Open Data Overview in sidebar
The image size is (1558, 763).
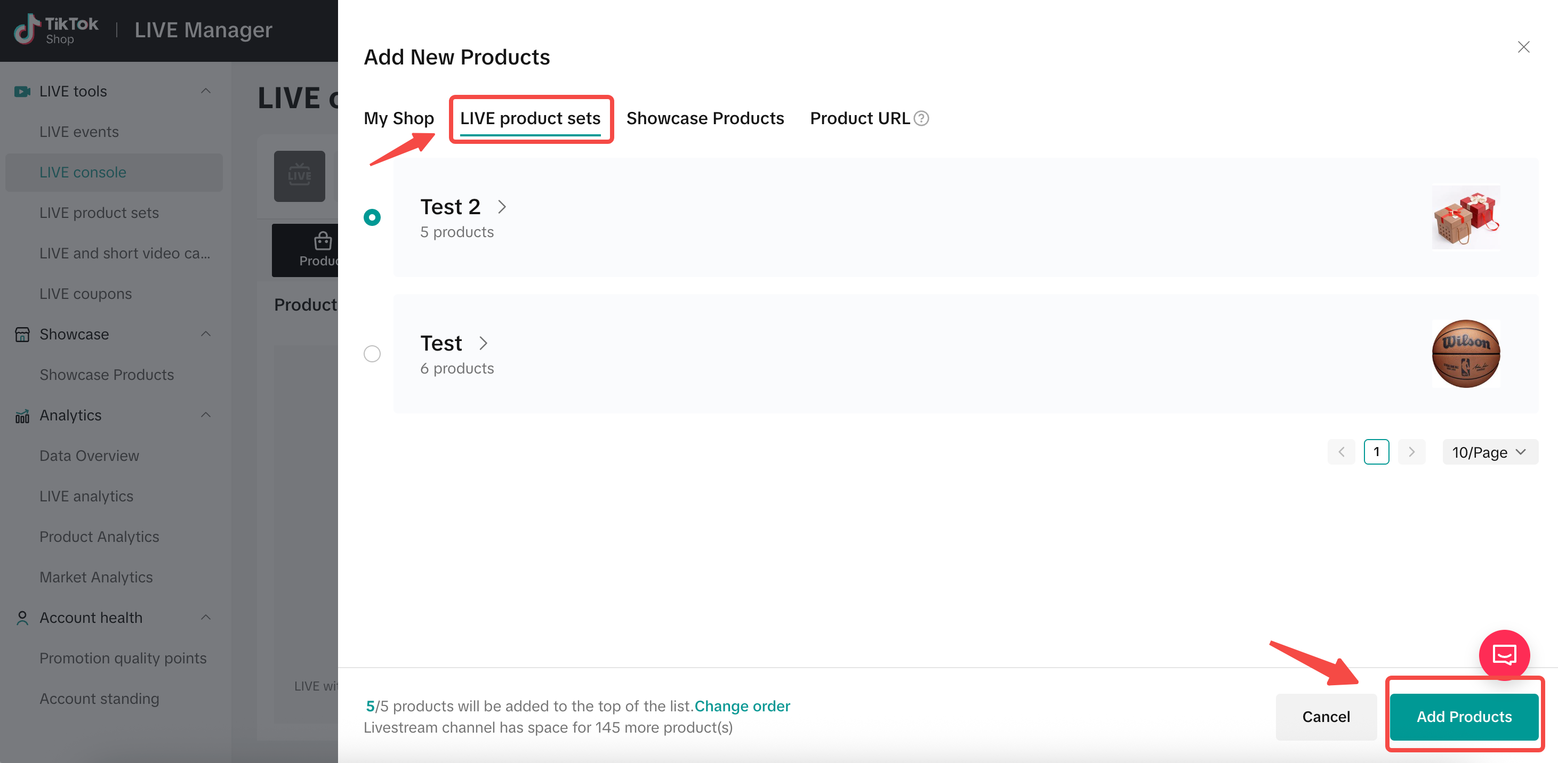click(x=90, y=456)
